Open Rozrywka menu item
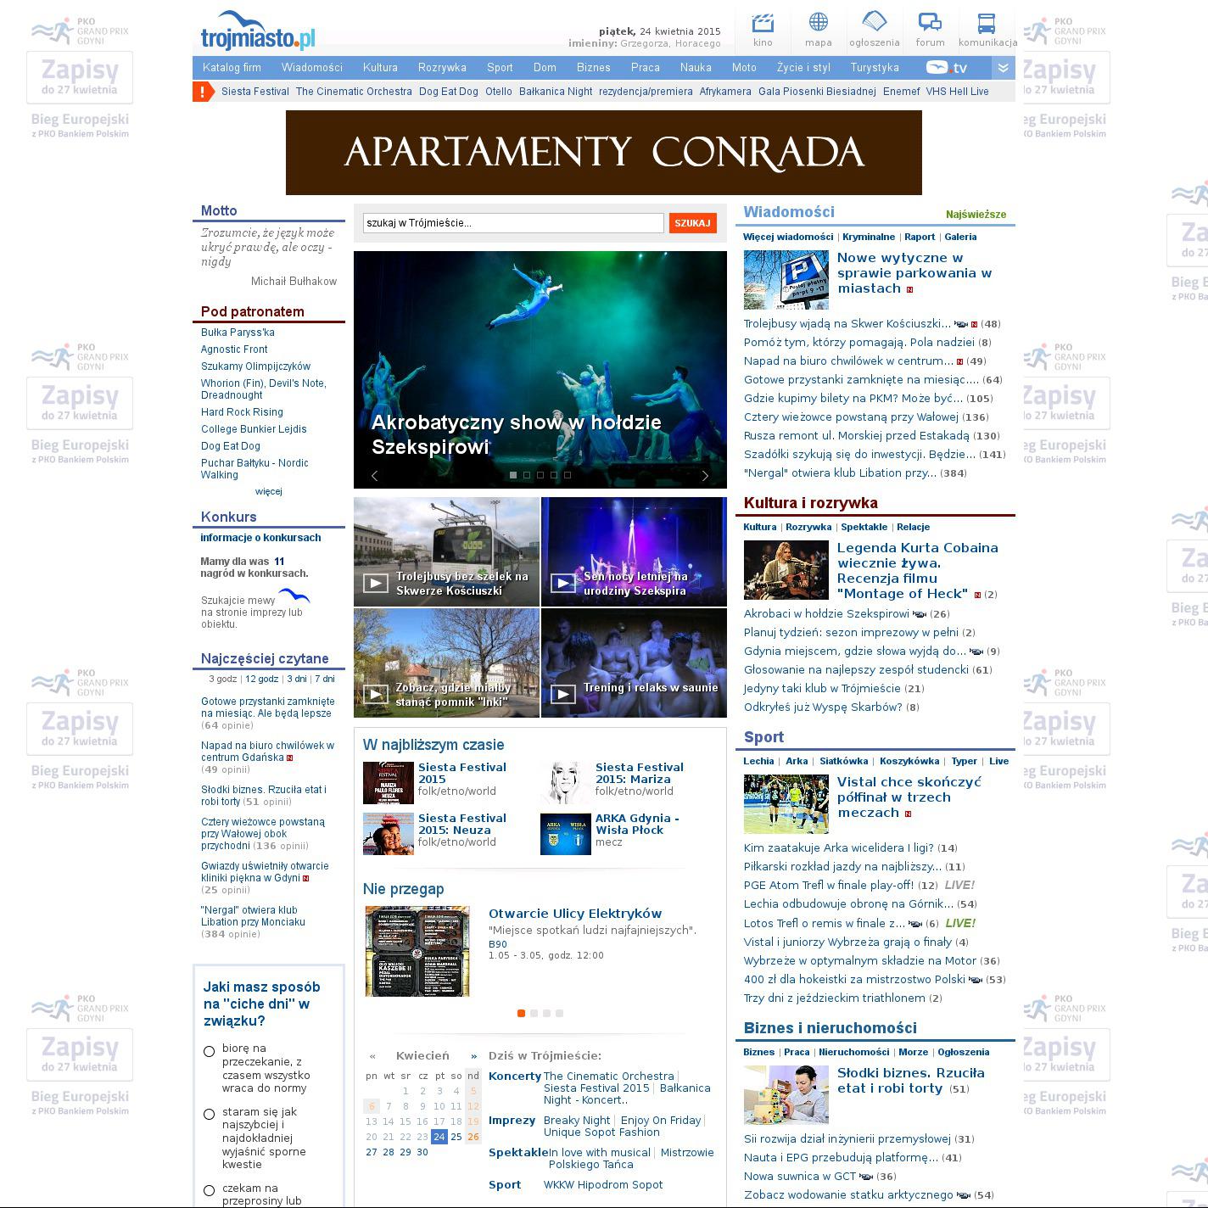The height and width of the screenshot is (1208, 1208). point(442,68)
